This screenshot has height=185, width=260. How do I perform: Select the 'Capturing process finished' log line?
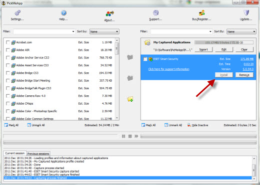point(127,178)
